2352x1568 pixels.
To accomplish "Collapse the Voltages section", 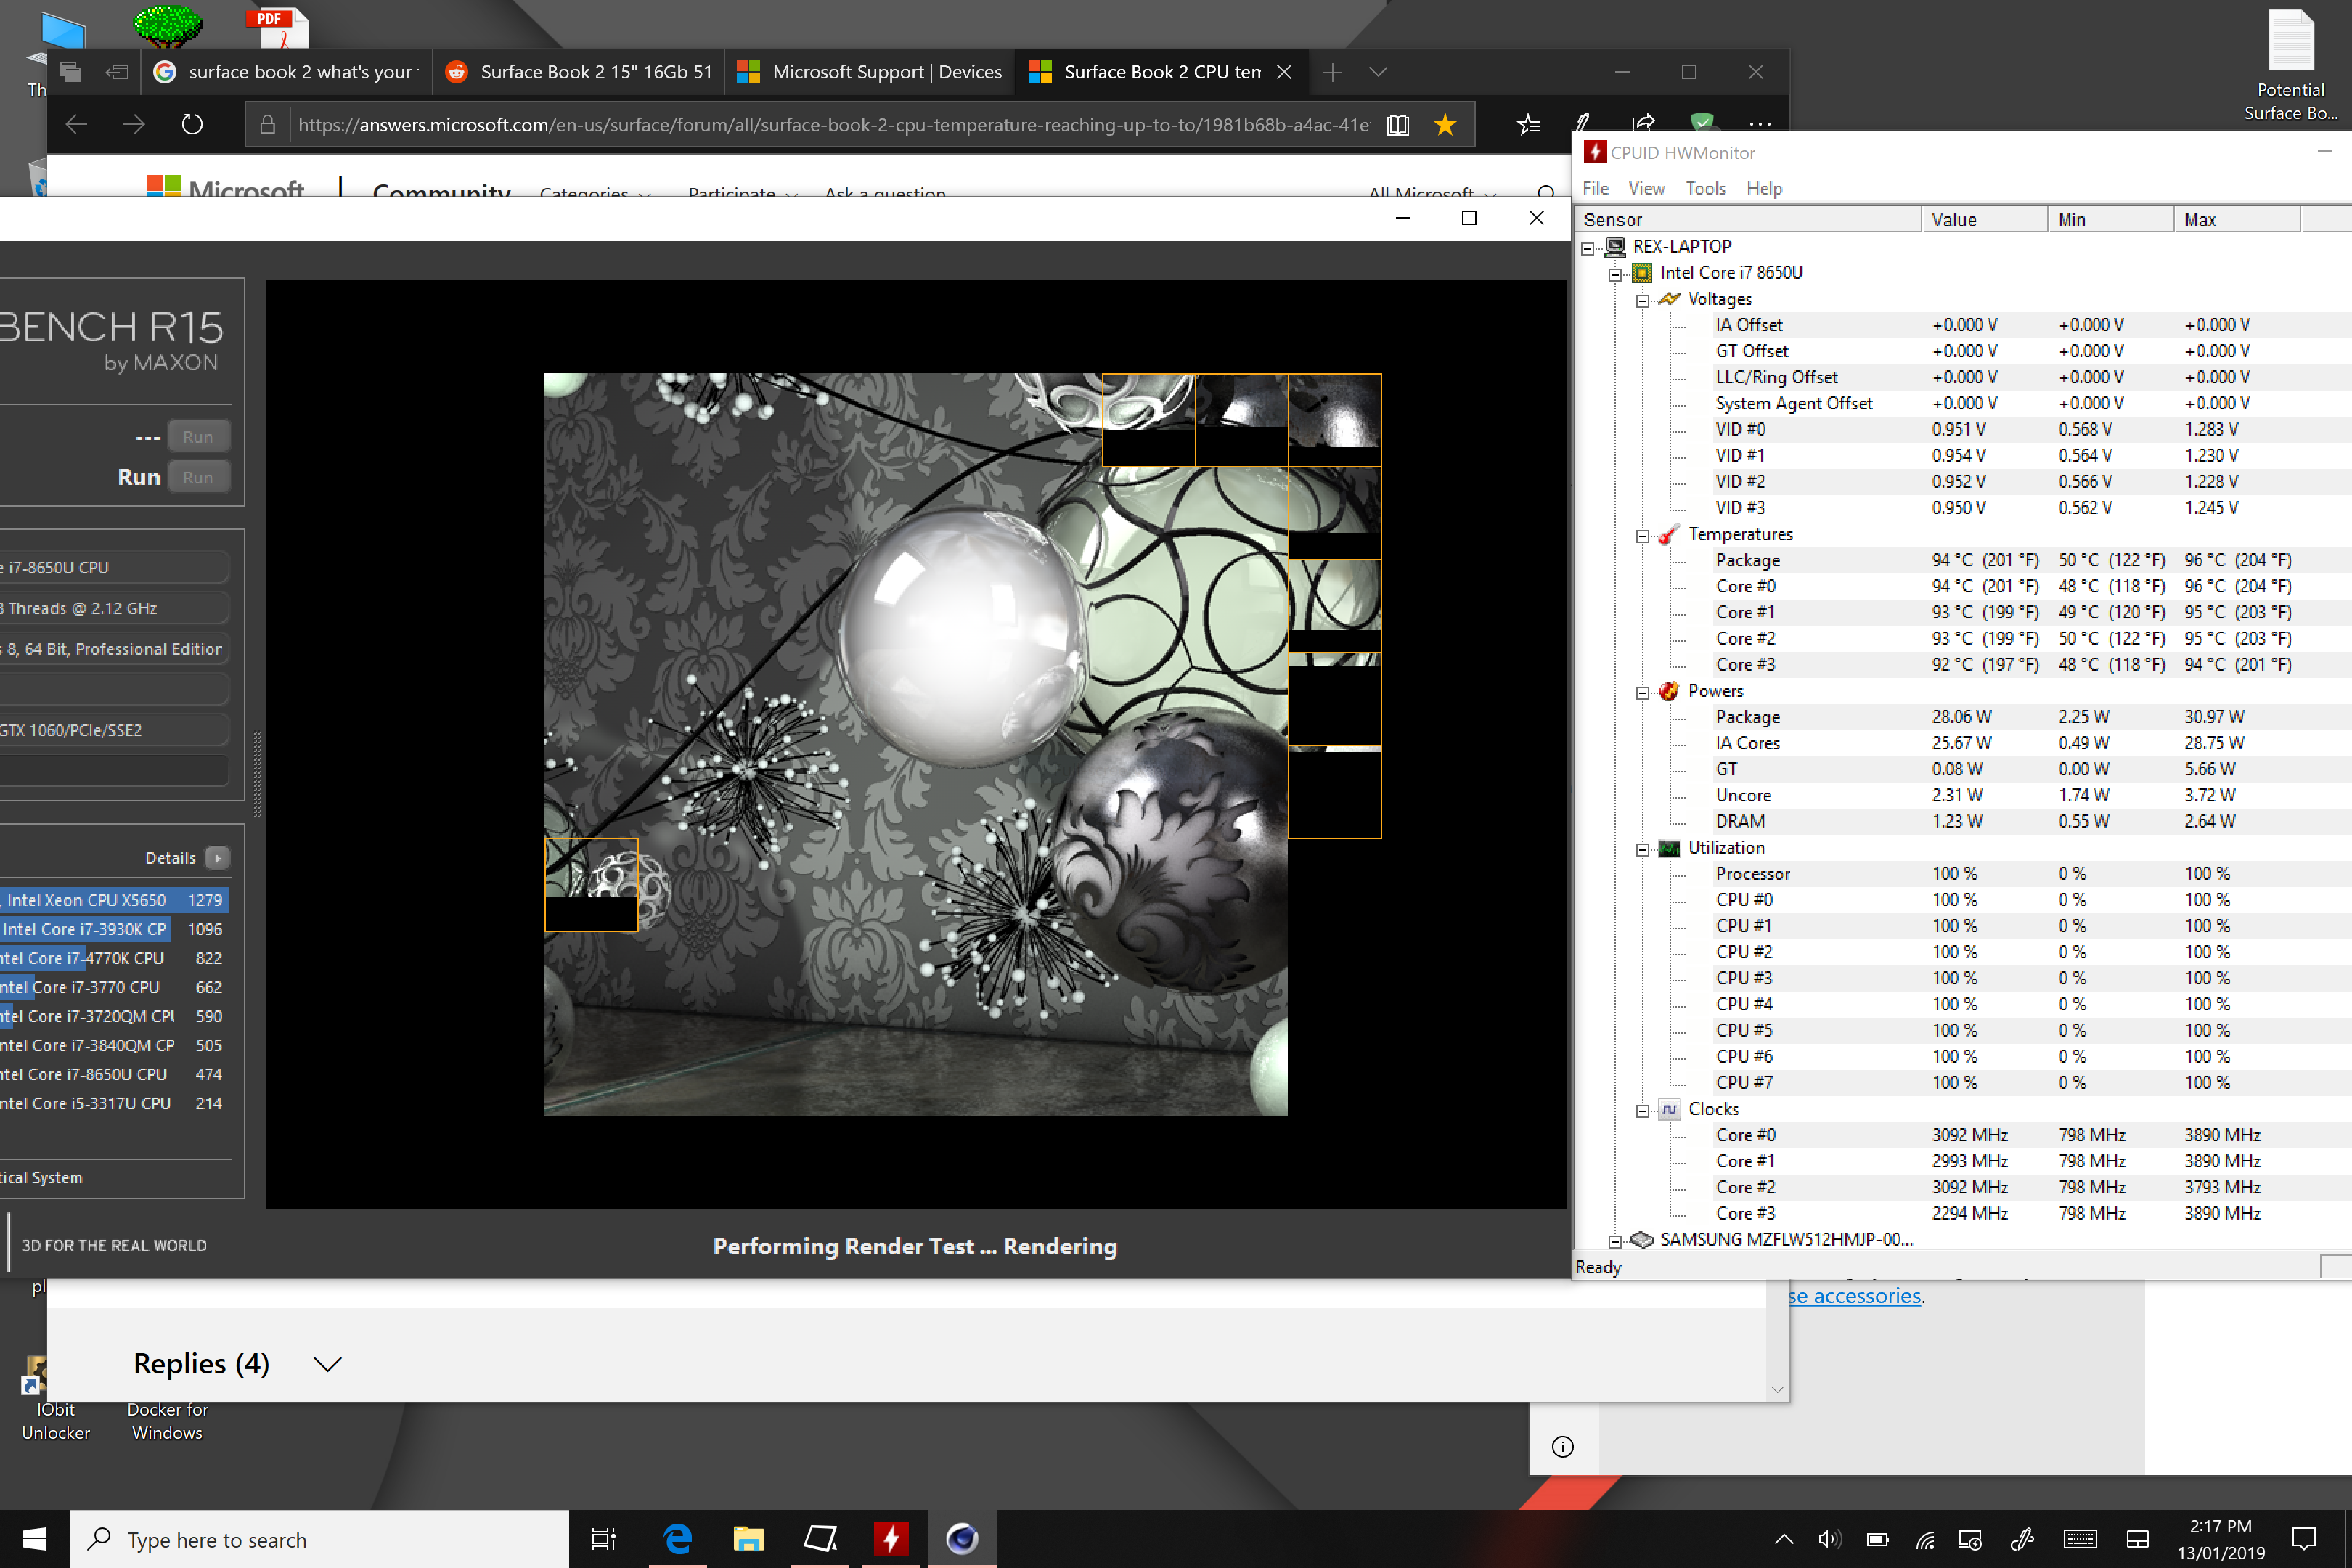I will point(1642,300).
